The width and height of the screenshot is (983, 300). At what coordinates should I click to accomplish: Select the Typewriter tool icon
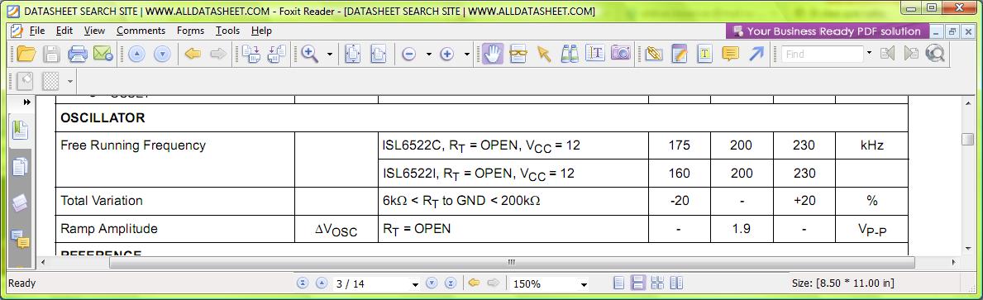(x=704, y=54)
